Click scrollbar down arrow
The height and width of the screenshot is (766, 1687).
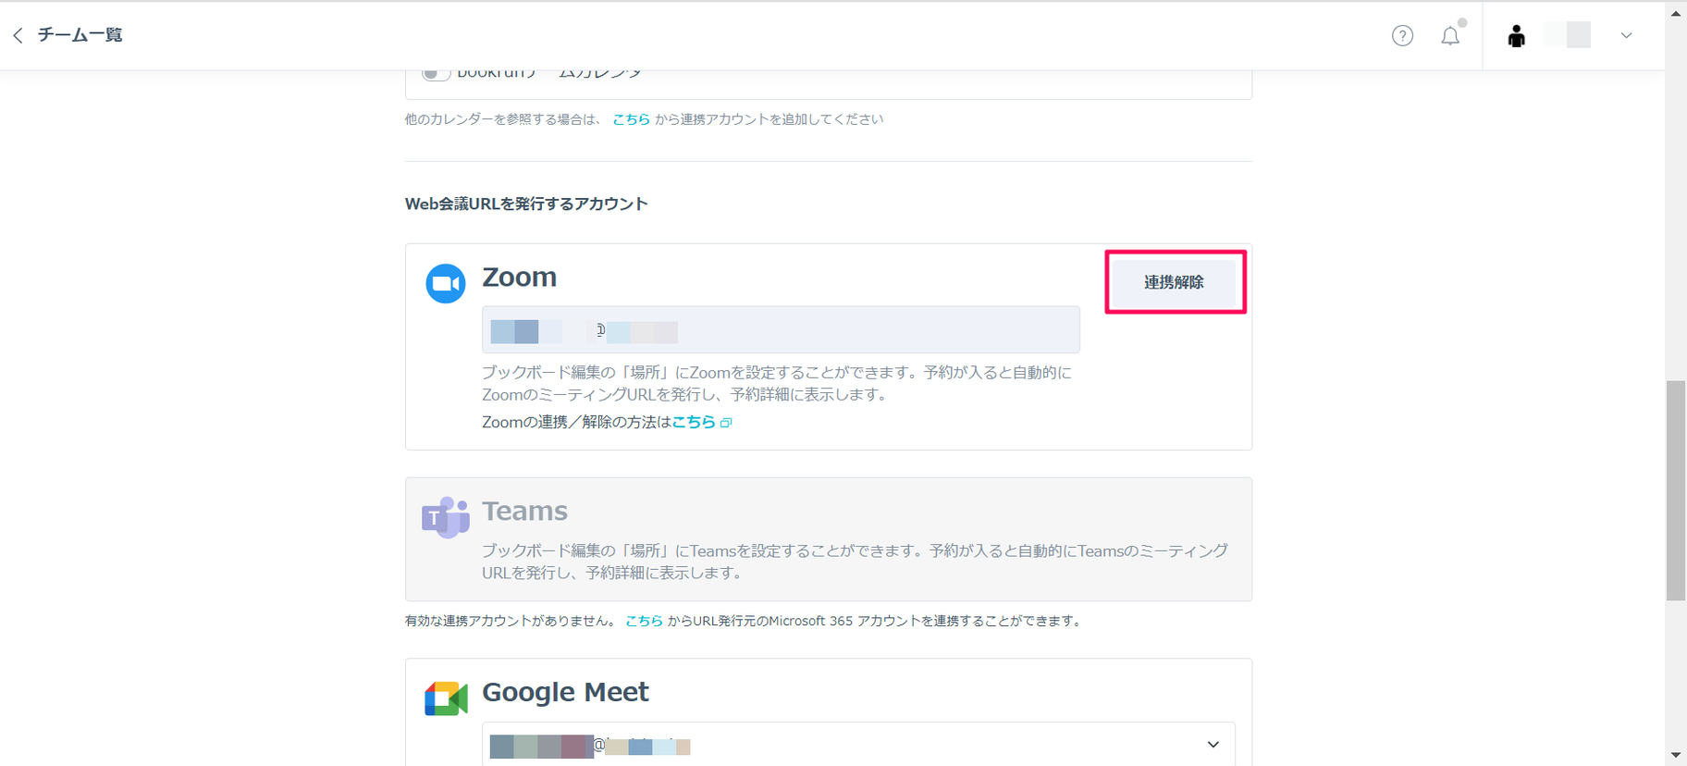point(1676,756)
